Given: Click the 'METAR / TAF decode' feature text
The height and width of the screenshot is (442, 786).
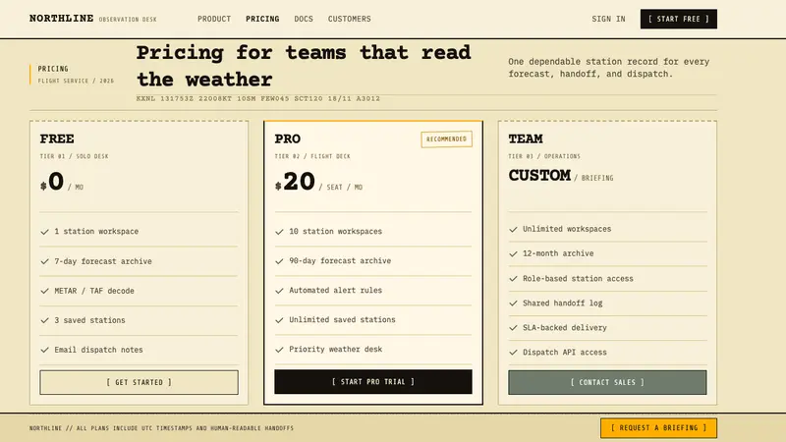Looking at the screenshot, I should point(94,291).
